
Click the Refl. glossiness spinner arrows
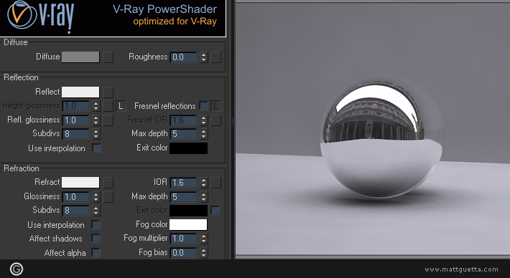click(96, 120)
